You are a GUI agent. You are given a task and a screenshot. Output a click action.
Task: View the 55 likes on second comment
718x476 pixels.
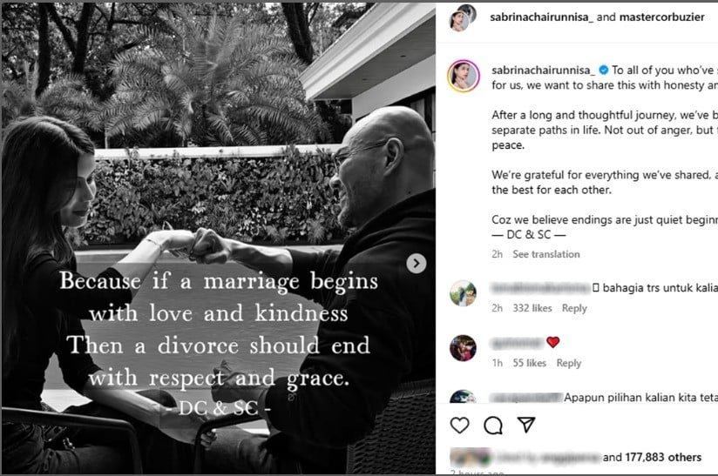(529, 363)
